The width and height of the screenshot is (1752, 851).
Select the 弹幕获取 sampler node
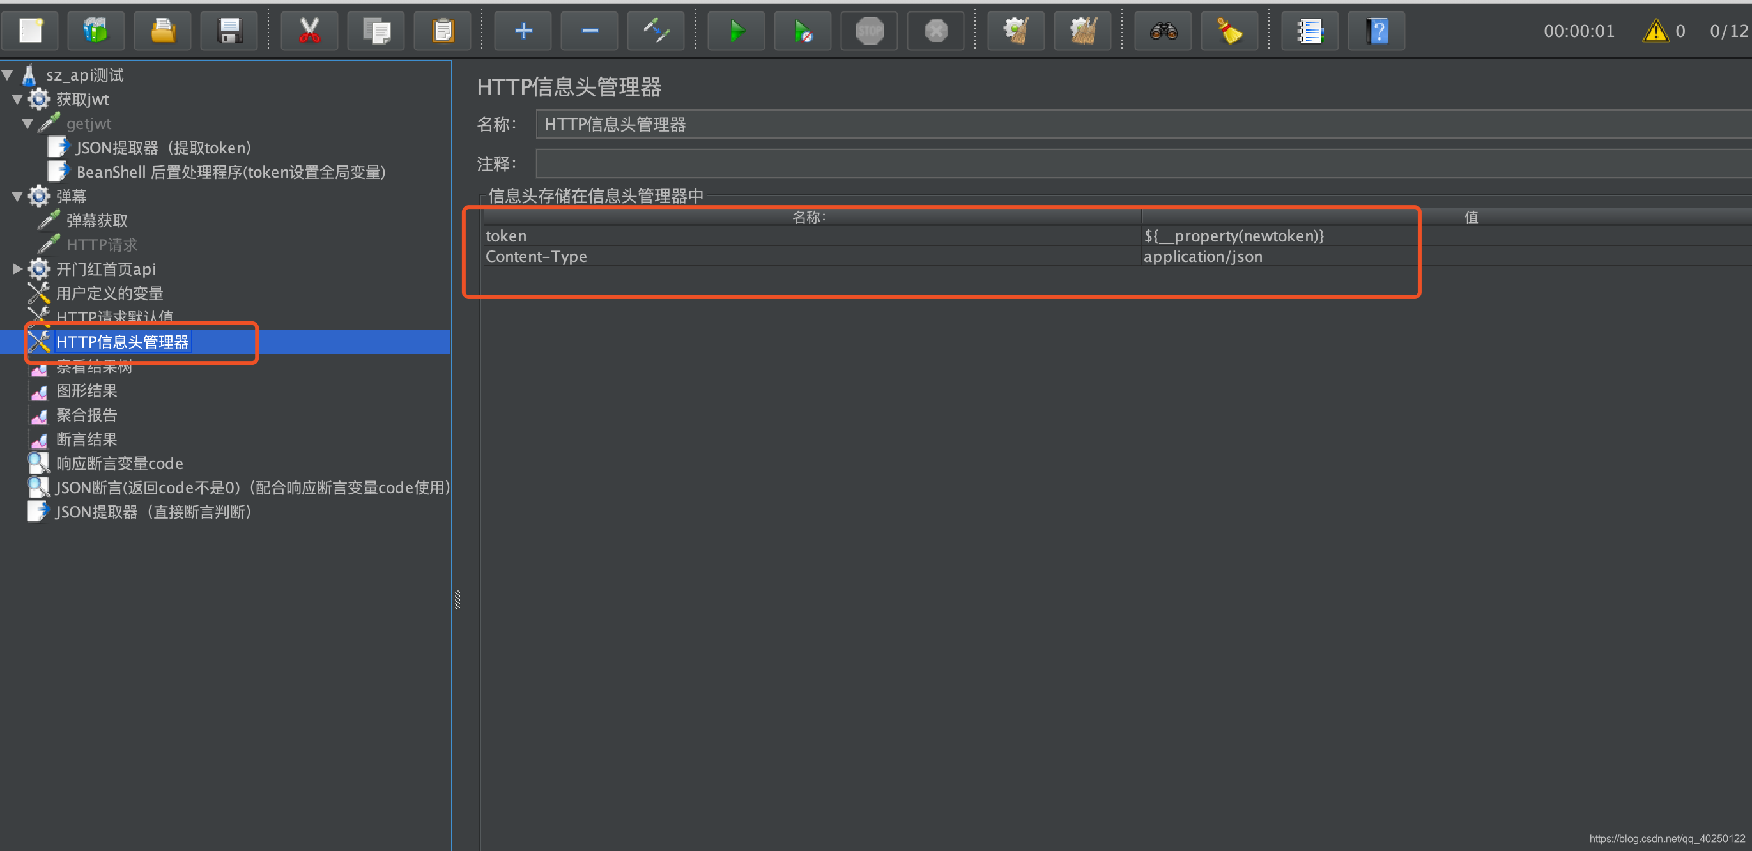[x=96, y=220]
